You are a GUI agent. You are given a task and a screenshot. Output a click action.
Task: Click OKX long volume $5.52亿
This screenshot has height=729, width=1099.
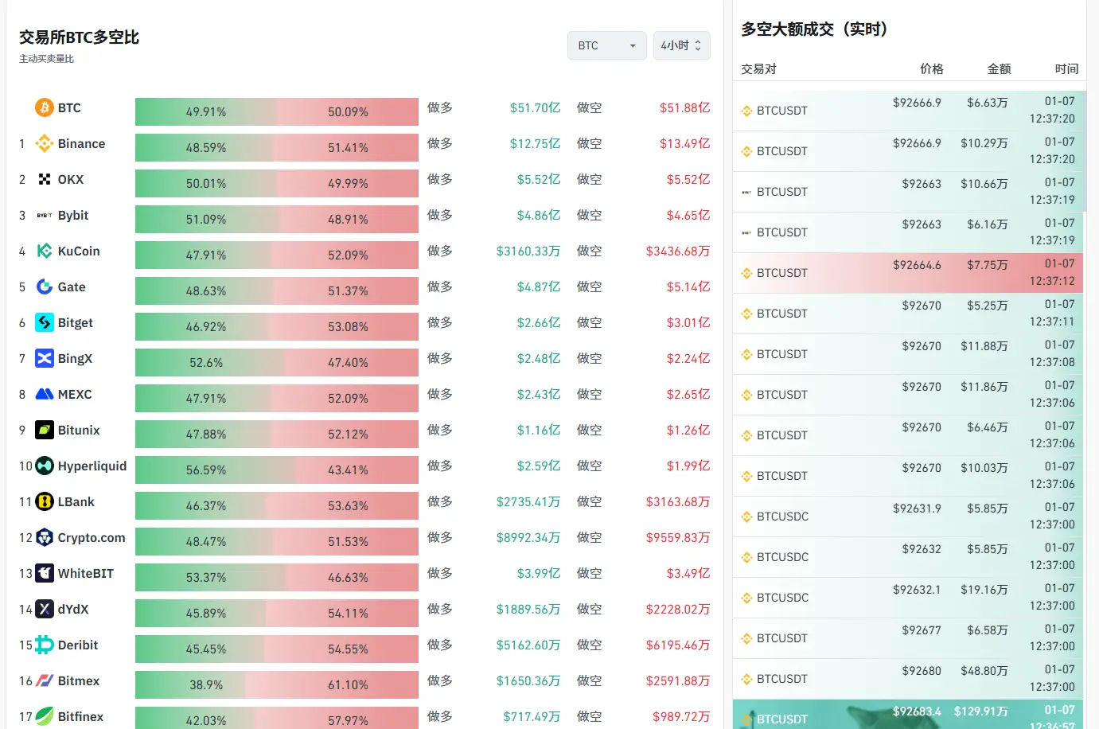click(x=539, y=179)
